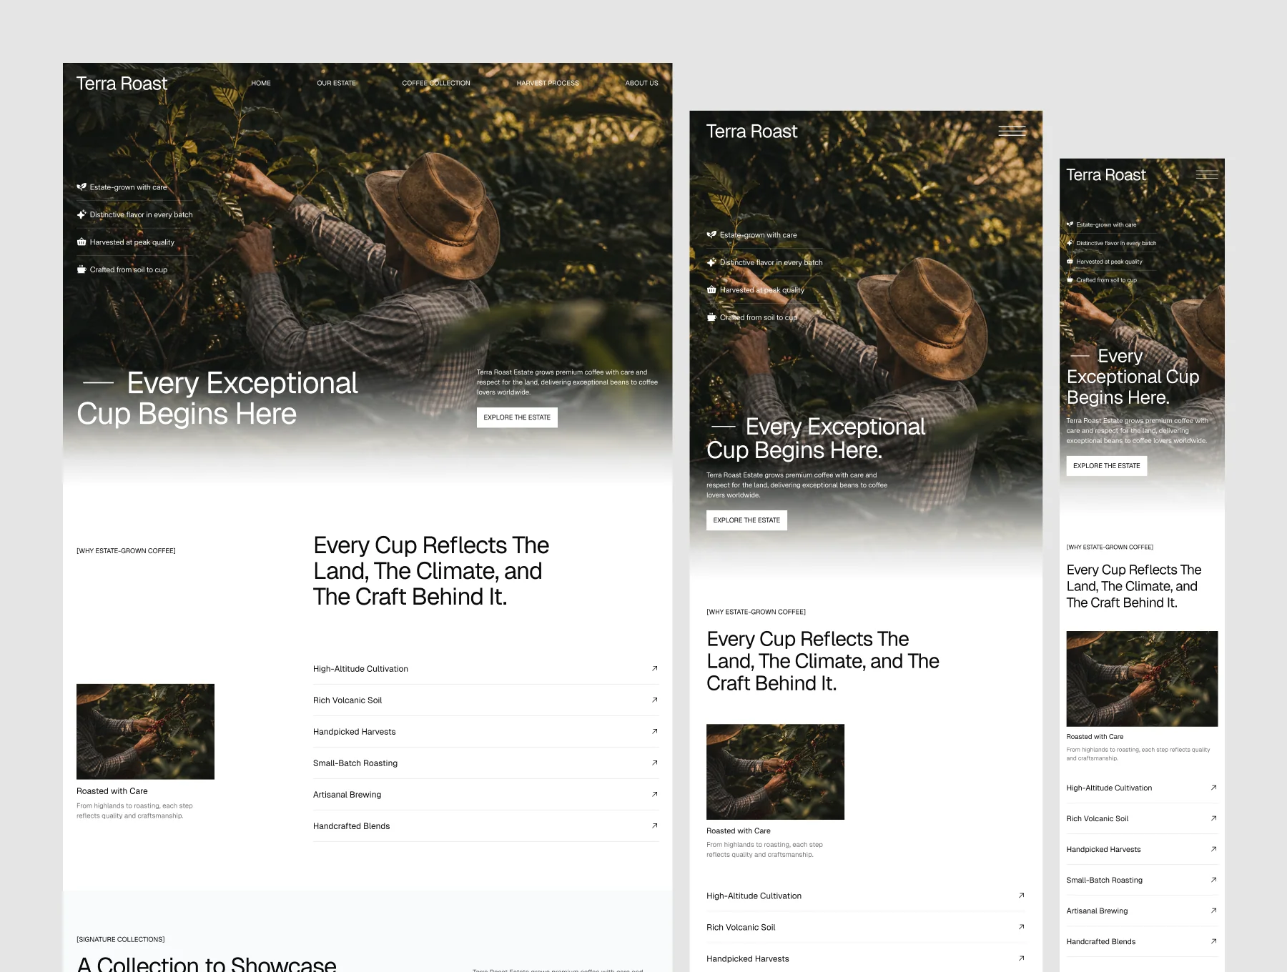Click arrow icon on mobile Handcrafted Blends row
The width and height of the screenshot is (1287, 972).
[1213, 941]
